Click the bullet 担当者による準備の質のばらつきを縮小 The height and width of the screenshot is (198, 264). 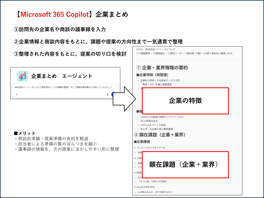[55, 144]
